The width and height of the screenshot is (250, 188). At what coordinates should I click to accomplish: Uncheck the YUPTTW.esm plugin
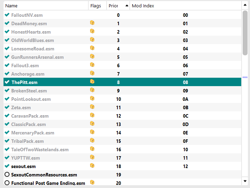(x=7, y=158)
